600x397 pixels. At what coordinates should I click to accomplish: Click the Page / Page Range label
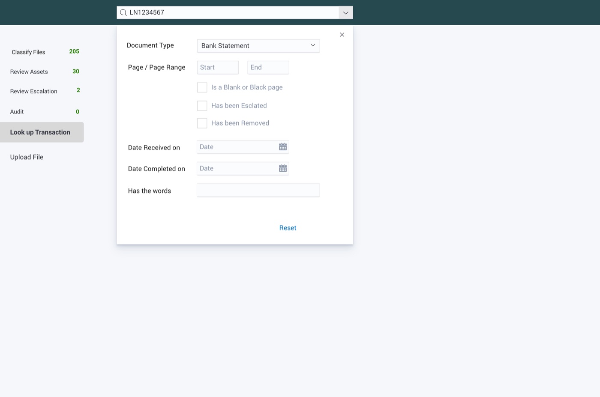coord(156,67)
